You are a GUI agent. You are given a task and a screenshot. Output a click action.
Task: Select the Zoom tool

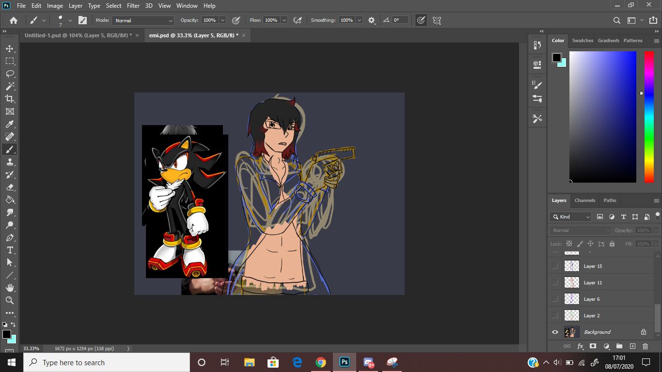[x=9, y=300]
